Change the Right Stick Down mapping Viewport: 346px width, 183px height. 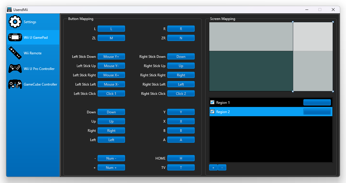tap(181, 56)
